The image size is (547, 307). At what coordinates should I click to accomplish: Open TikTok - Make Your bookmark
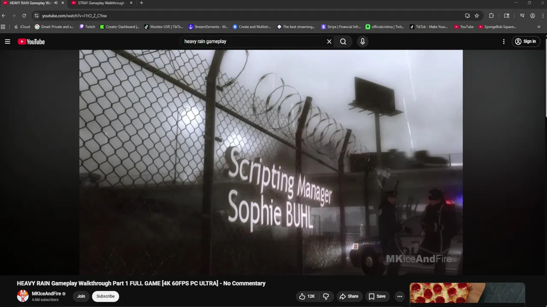[429, 27]
